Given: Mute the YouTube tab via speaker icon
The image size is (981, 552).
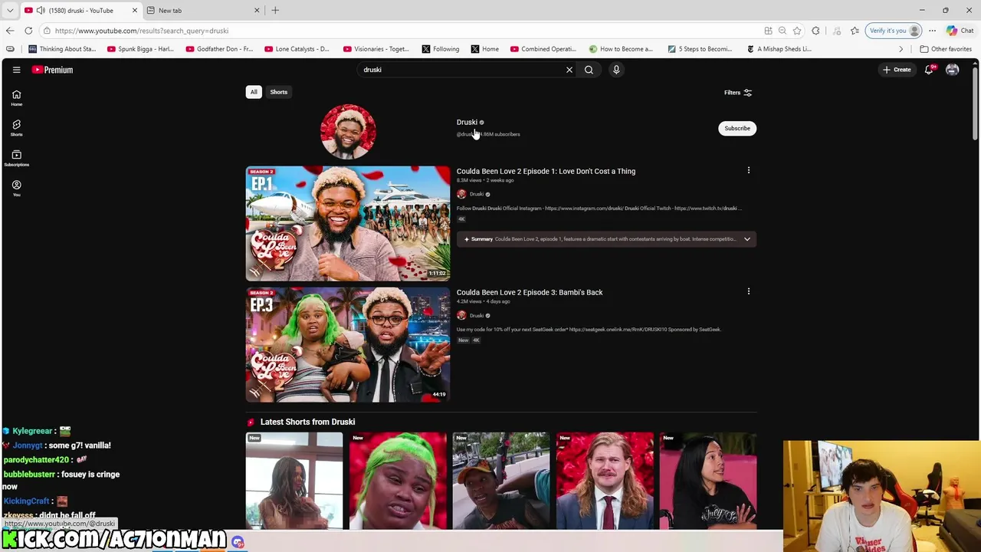Looking at the screenshot, I should 41,10.
